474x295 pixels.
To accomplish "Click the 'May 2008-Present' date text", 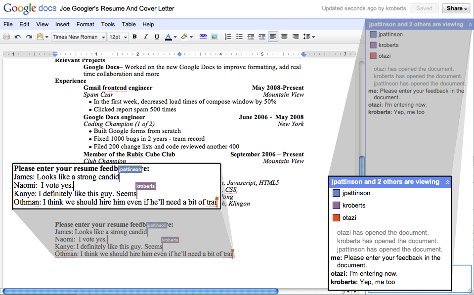I will [278, 88].
